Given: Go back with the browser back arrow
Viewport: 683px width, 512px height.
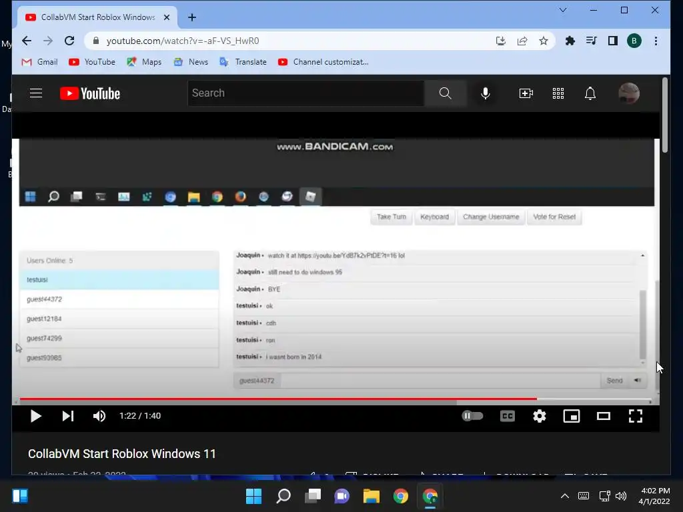Looking at the screenshot, I should (27, 41).
